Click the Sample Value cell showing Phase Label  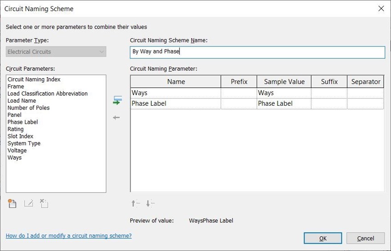point(284,103)
